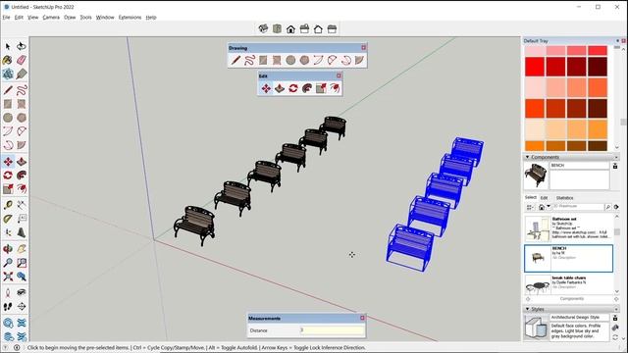628x353 pixels.
Task: Choose the Select arrow tool in left toolbar
Action: click(8, 46)
